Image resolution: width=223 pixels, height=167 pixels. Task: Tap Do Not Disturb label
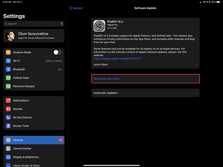click(22, 118)
